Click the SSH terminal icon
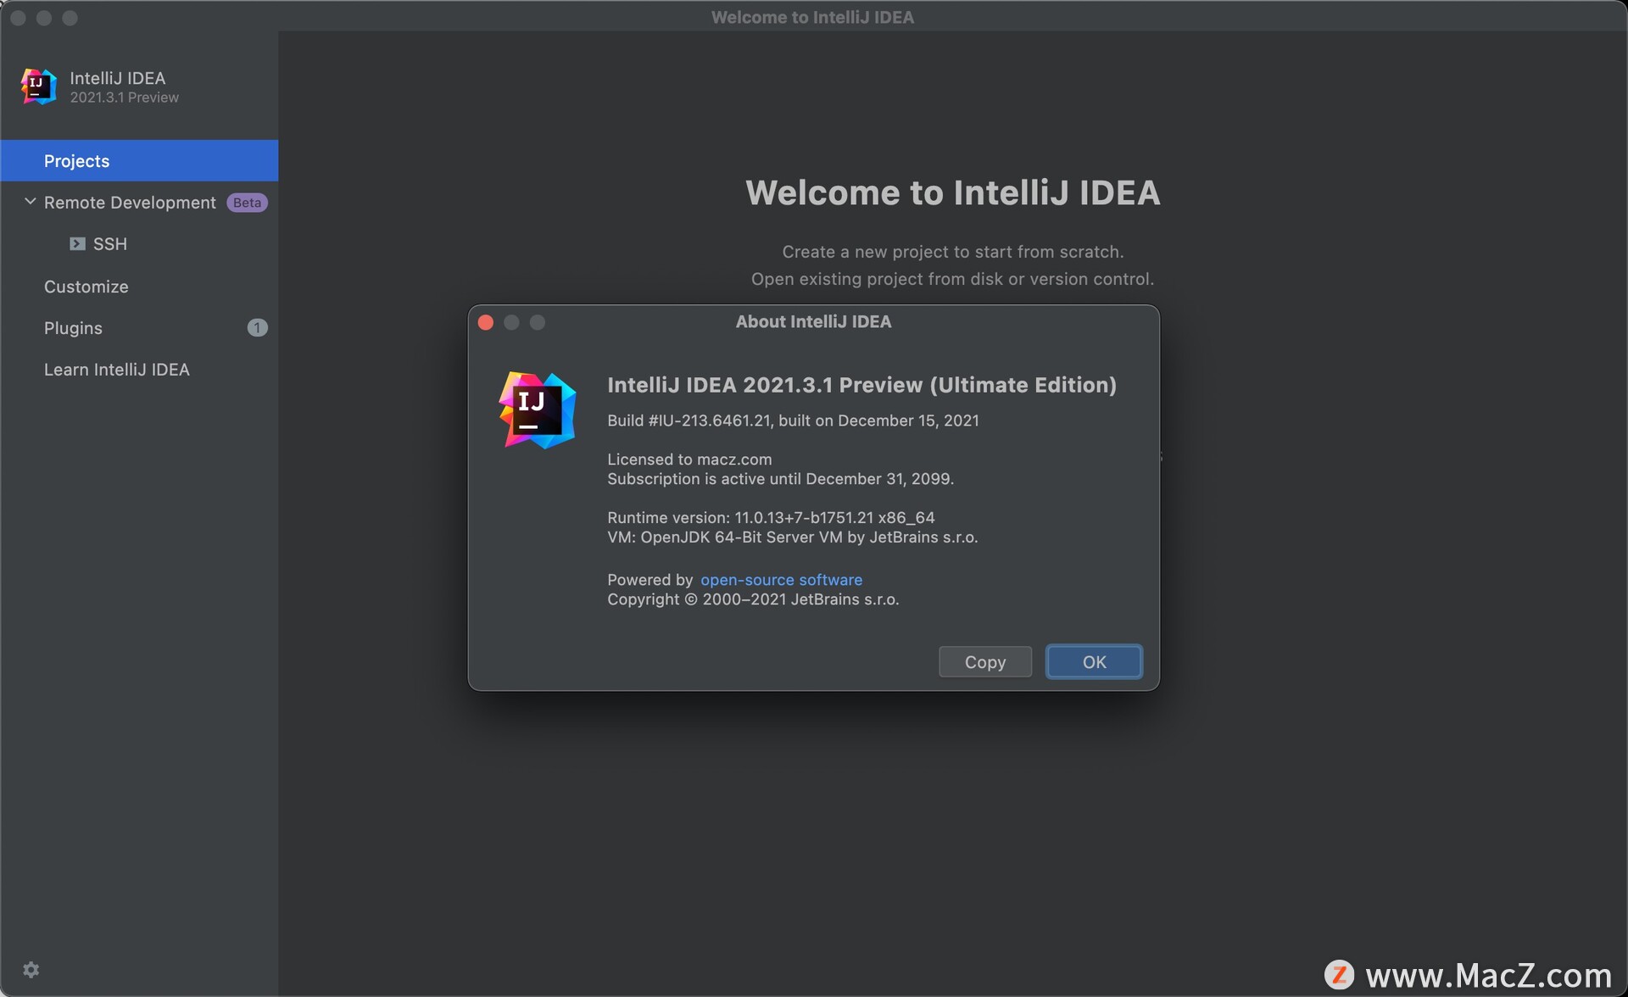Viewport: 1628px width, 997px height. (77, 244)
